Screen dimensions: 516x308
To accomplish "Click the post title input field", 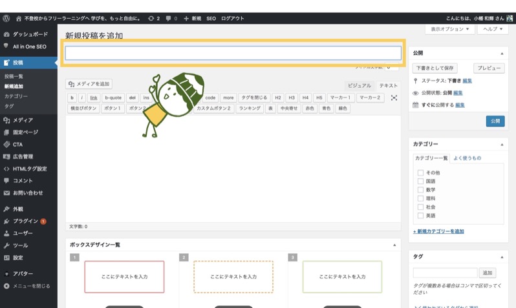I will [x=233, y=53].
